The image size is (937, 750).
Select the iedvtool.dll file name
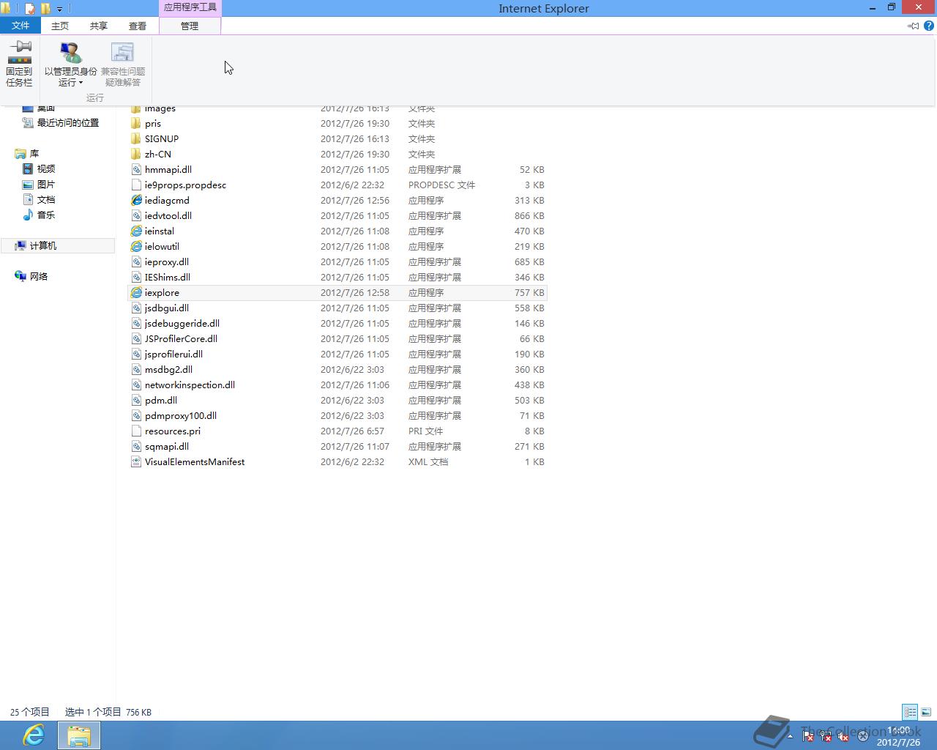click(168, 215)
